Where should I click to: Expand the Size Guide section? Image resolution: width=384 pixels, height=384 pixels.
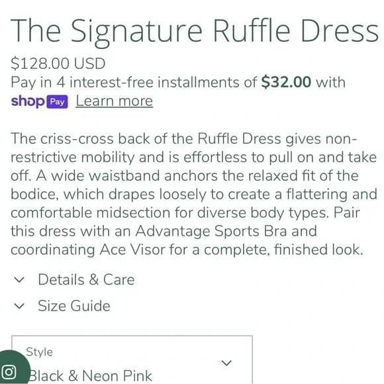coord(62,306)
